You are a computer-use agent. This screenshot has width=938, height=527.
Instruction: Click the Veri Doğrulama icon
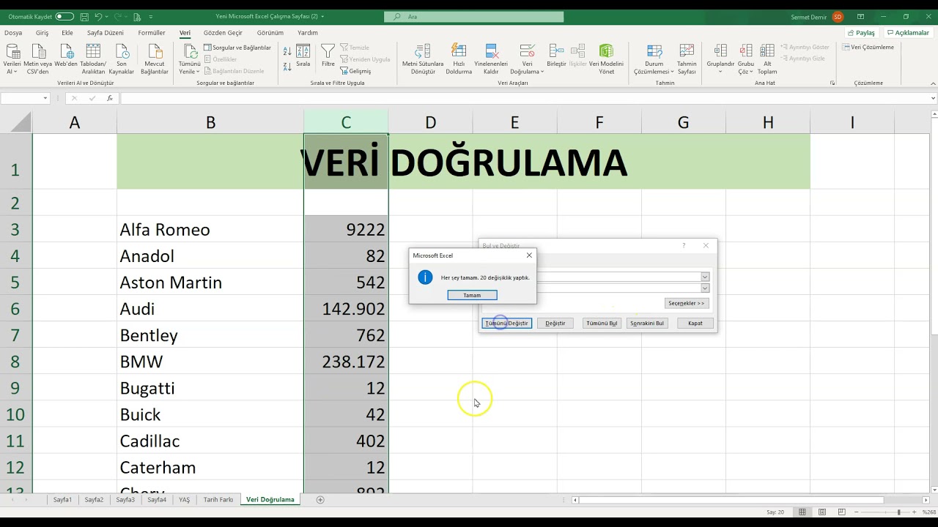pos(527,52)
